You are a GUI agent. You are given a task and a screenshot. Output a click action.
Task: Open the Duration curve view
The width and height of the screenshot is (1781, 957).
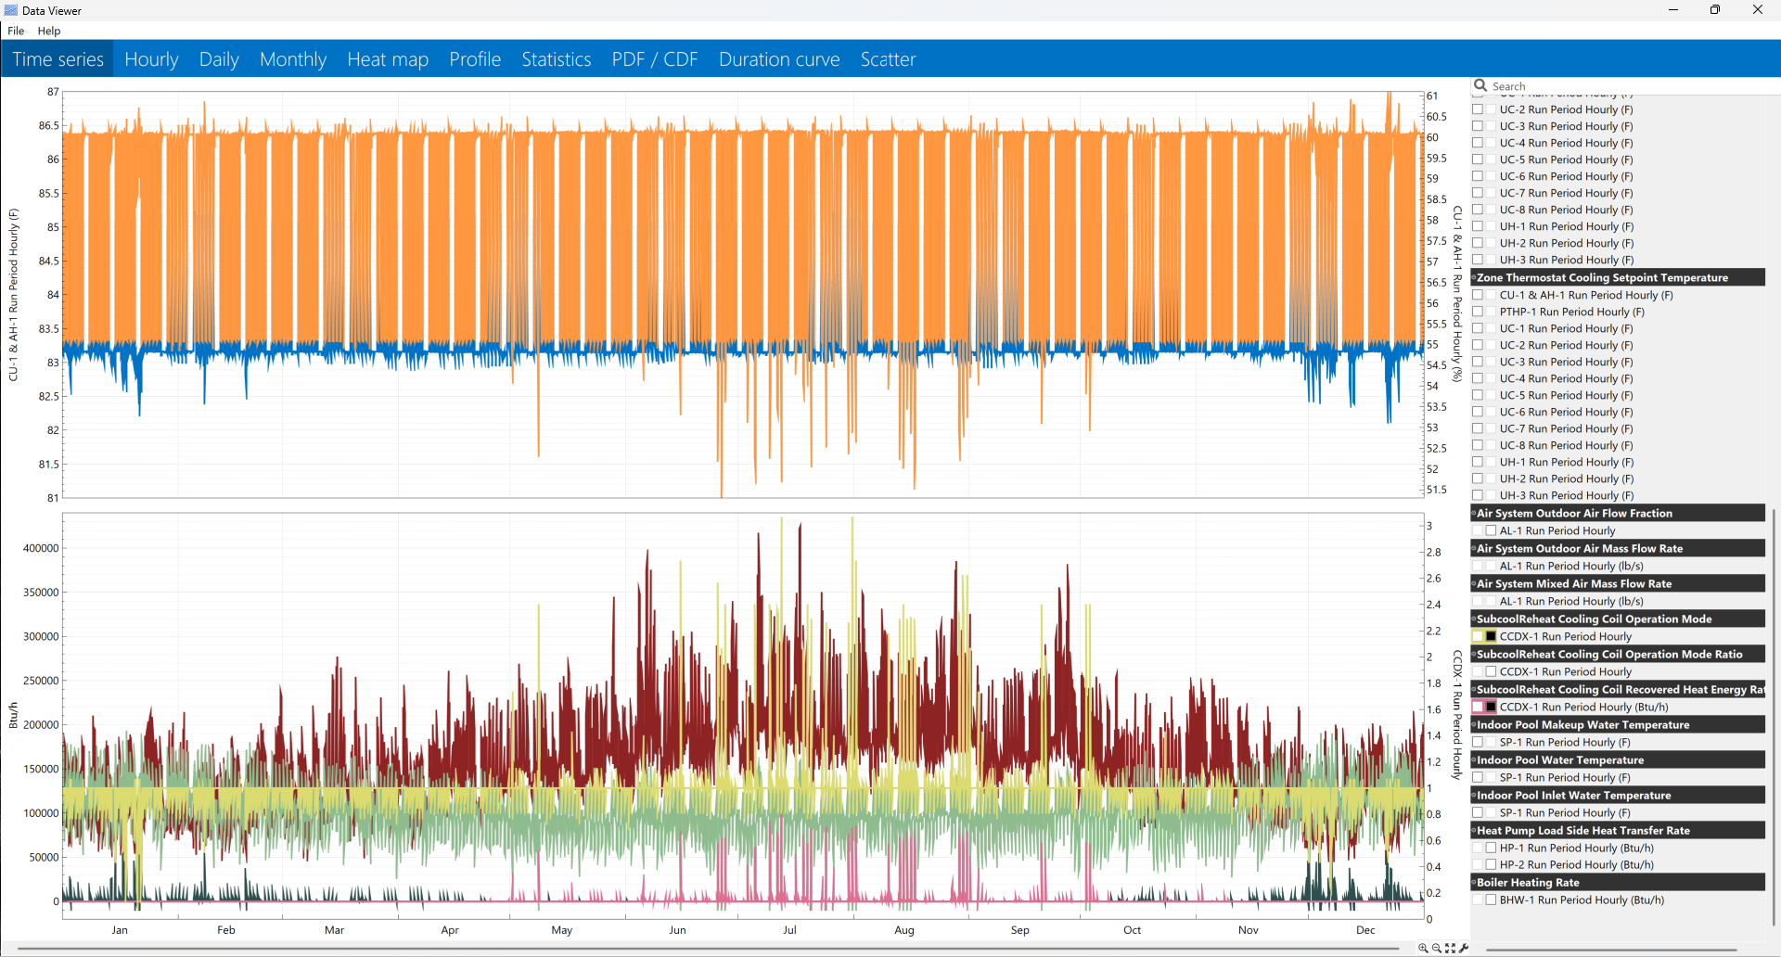coord(779,59)
